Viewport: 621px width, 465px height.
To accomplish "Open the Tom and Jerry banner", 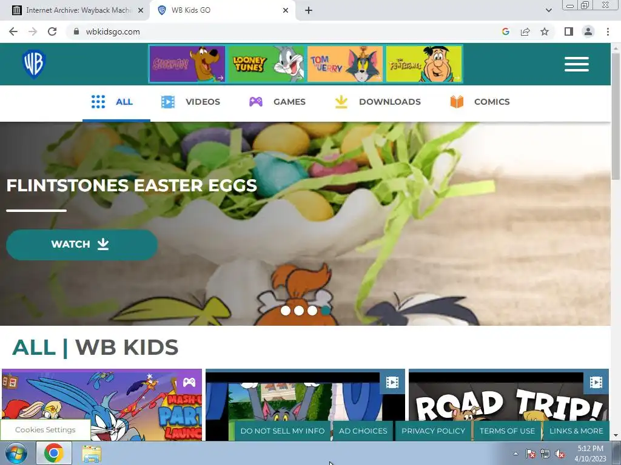I will [345, 64].
